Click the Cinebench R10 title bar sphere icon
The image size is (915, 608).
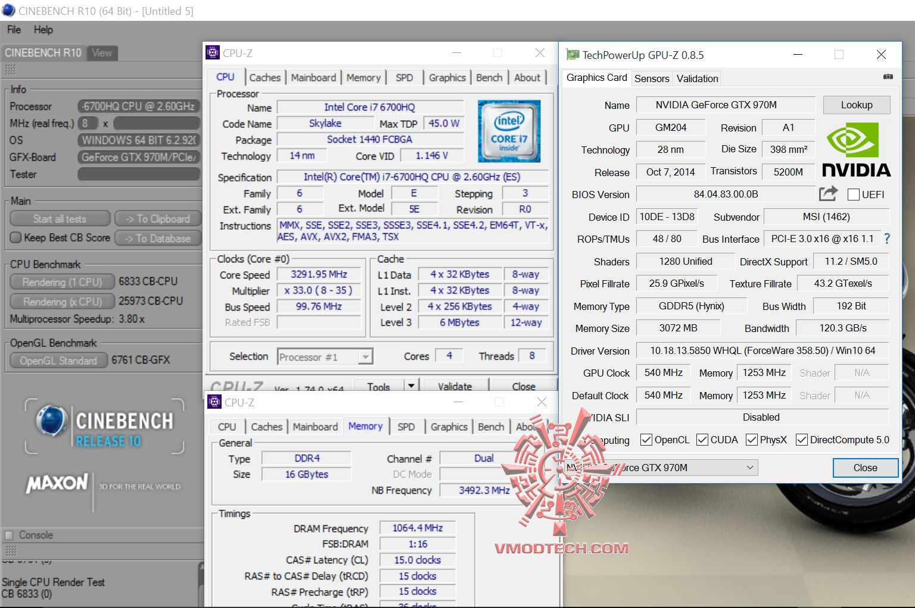pos(8,10)
